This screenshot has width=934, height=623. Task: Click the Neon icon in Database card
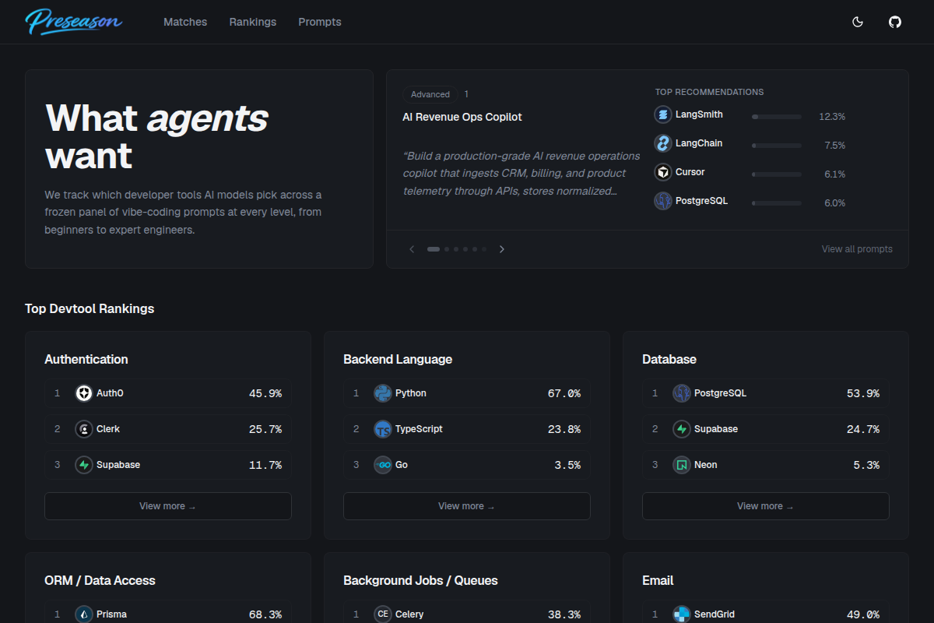point(682,465)
